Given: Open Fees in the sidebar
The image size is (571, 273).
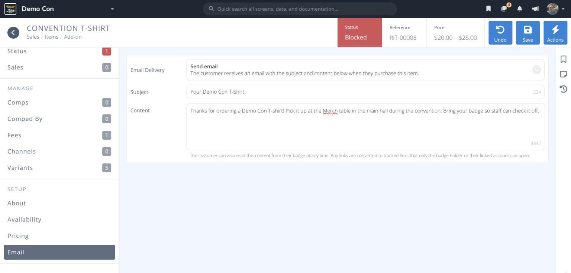Looking at the screenshot, I should tap(59, 135).
